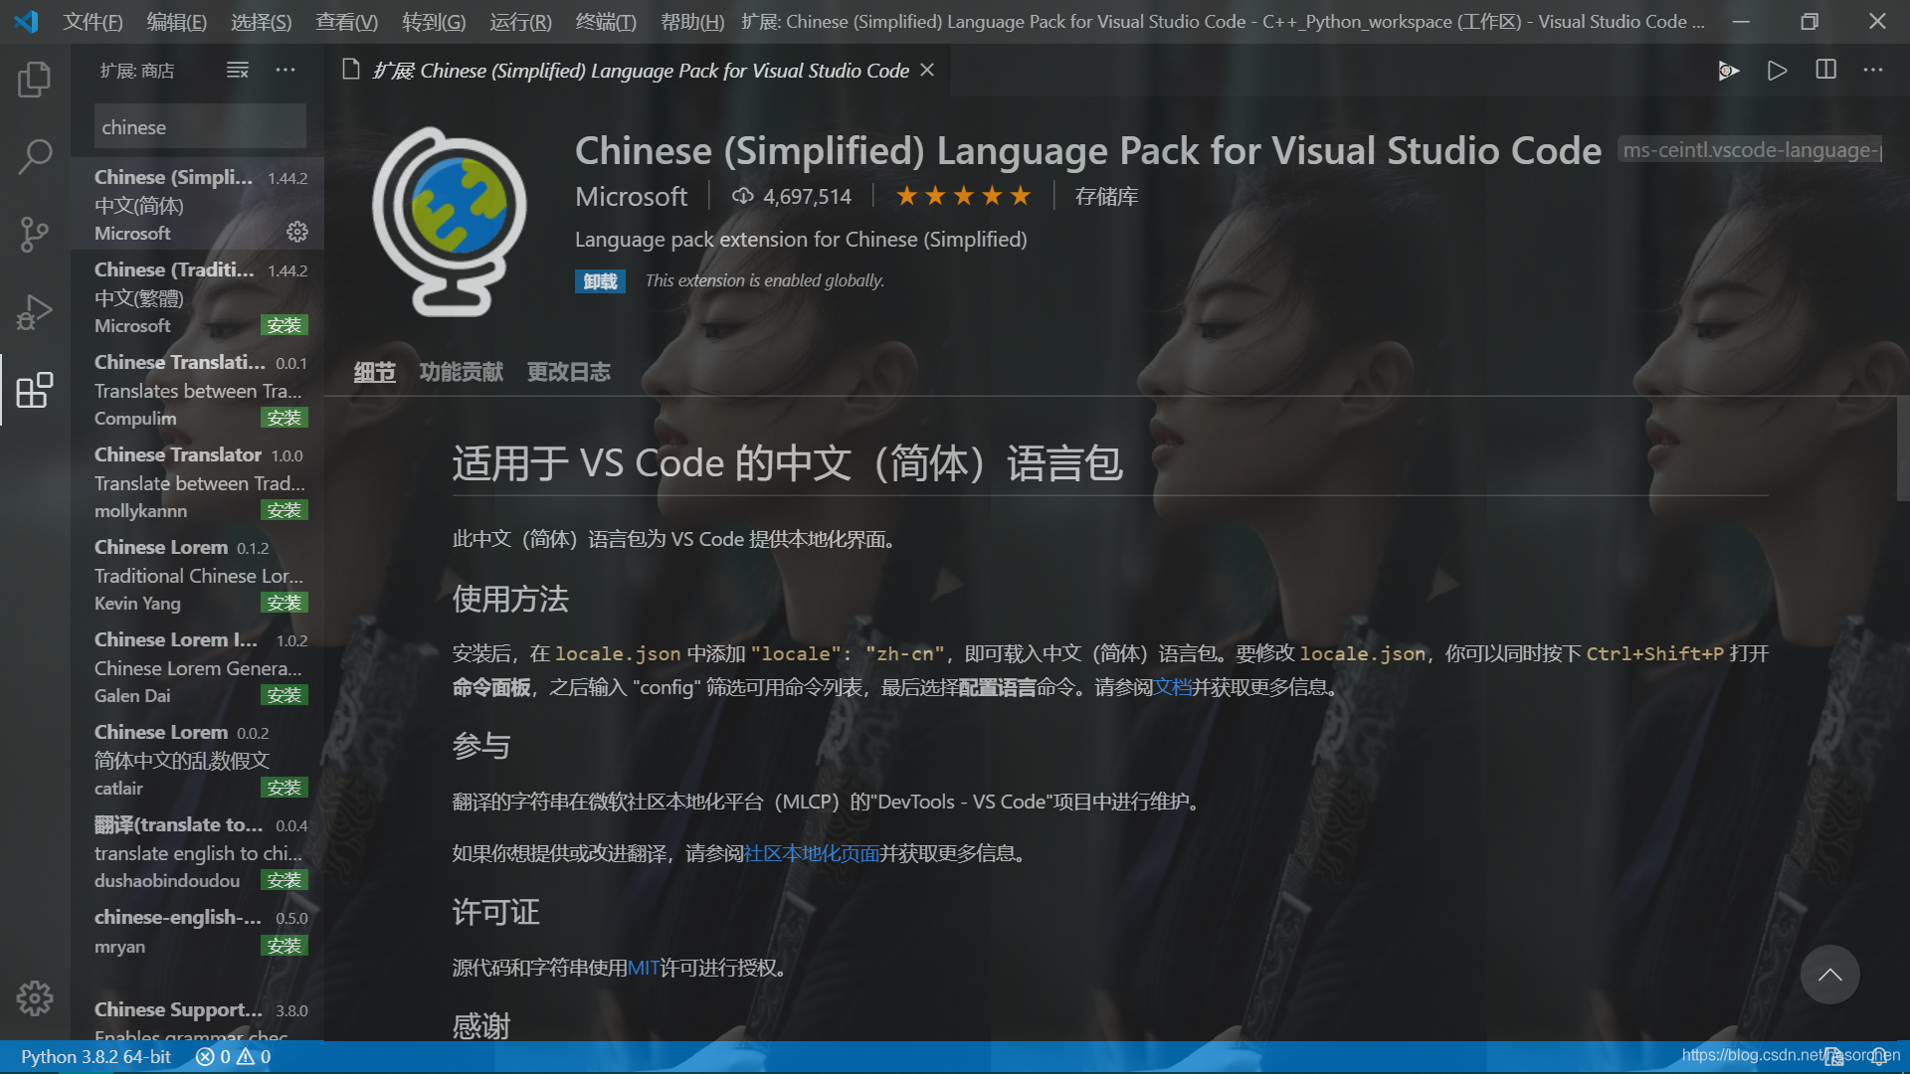
Task: Open editor more actions ellipsis
Action: click(1873, 70)
